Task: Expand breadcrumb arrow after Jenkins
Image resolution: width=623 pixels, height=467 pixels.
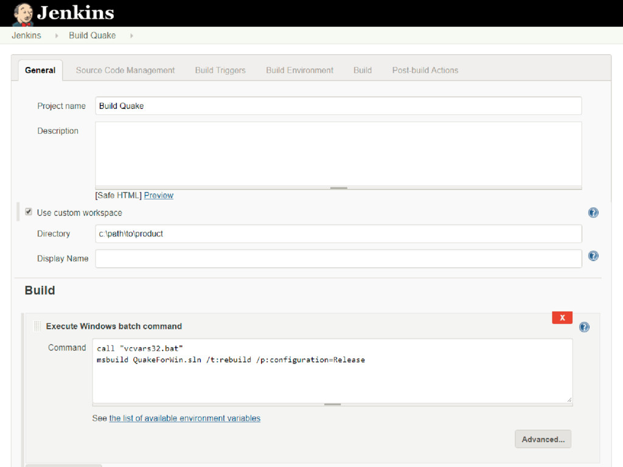Action: click(57, 36)
